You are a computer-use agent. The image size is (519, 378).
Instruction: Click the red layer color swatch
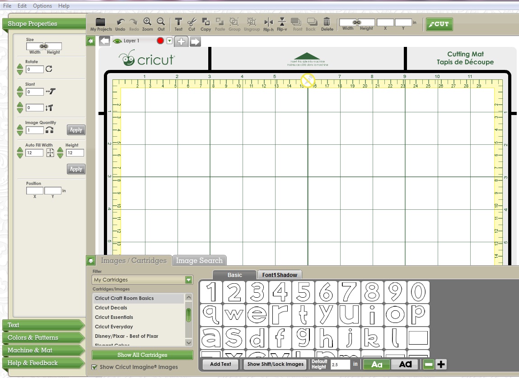coord(161,41)
